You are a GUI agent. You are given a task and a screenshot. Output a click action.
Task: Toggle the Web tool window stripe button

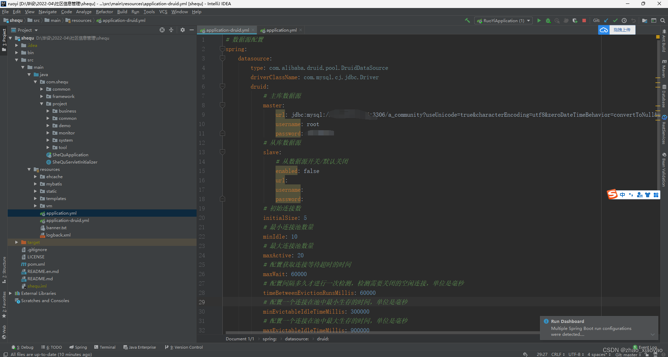click(x=4, y=332)
